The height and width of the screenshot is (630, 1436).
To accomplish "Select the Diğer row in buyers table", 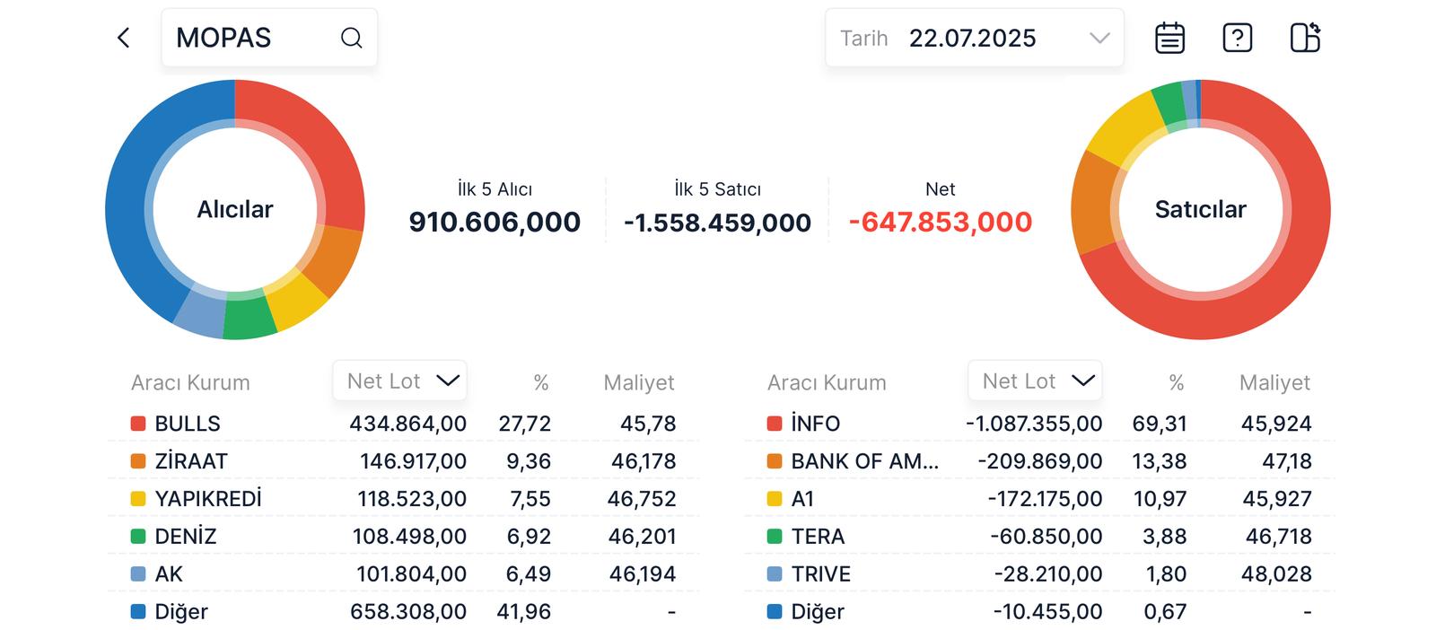I will pos(403,612).
